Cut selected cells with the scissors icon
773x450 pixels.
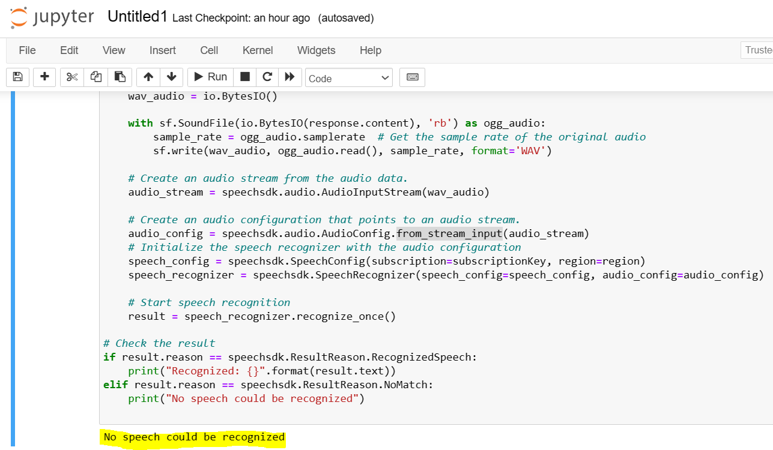coord(72,77)
